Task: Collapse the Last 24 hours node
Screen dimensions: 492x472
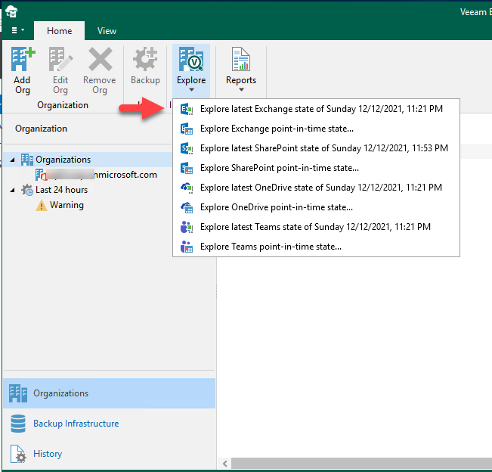Action: pyautogui.click(x=13, y=190)
